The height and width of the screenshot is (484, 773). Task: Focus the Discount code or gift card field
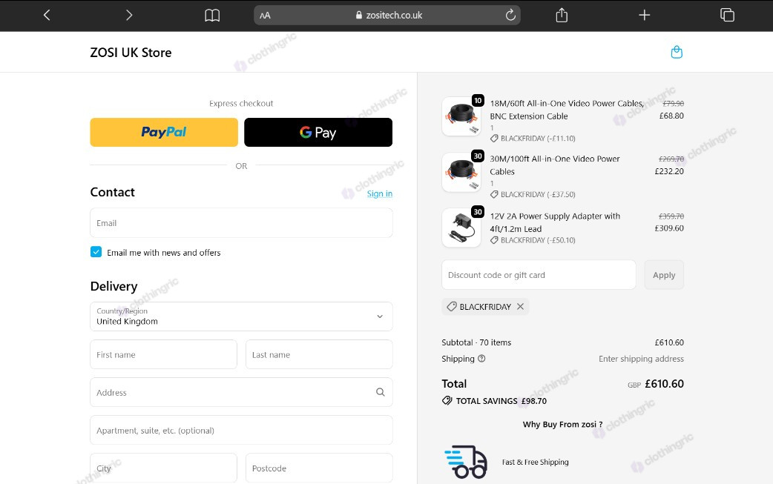point(539,275)
